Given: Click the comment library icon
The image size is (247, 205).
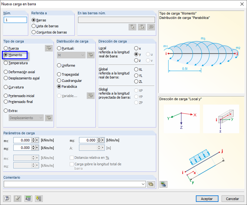Looking at the screenshot, I should (x=151, y=184).
